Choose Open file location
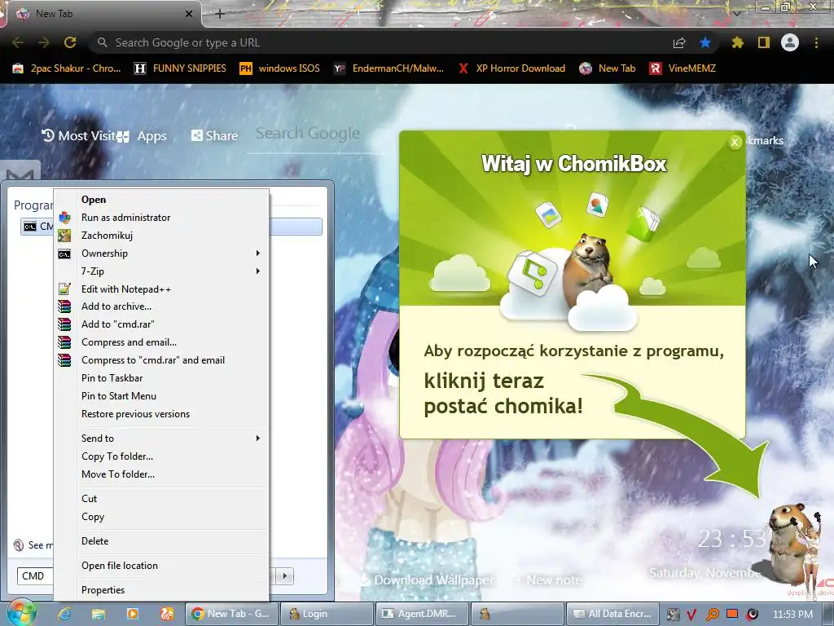The height and width of the screenshot is (626, 834). pyautogui.click(x=162, y=566)
